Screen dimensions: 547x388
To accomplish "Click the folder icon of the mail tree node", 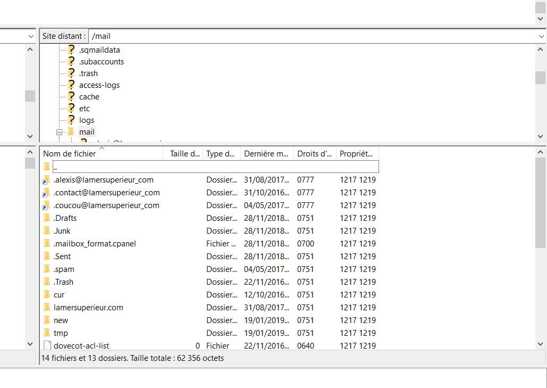I will coord(71,131).
